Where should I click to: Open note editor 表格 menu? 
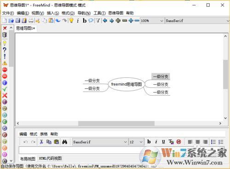44,134
